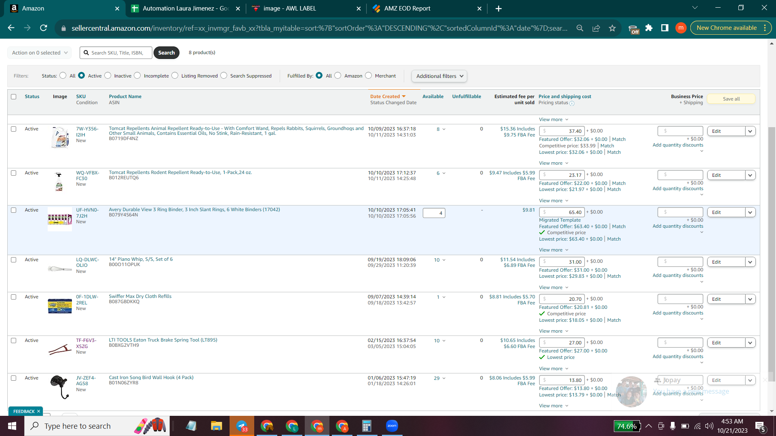Click the share page icon in address bar
The image size is (776, 436).
click(x=596, y=28)
